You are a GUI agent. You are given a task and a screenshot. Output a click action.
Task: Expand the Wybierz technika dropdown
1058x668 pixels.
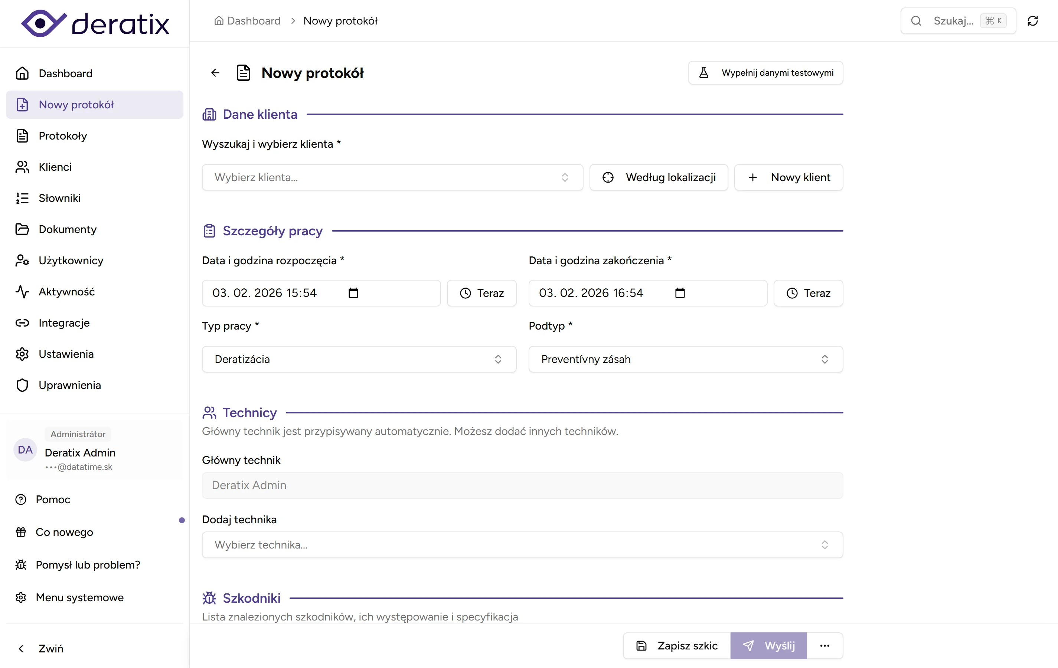pyautogui.click(x=522, y=544)
